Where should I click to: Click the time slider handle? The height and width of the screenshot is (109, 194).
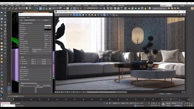(x=15, y=96)
